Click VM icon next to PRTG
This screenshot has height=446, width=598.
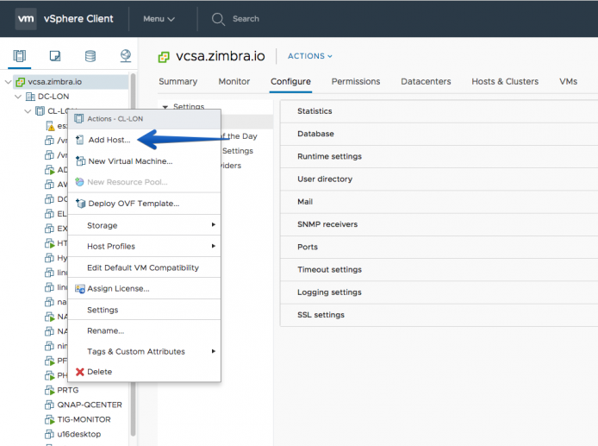50,390
